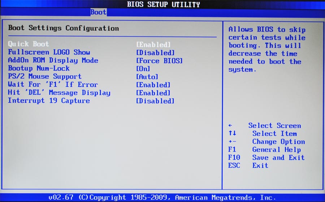Click the ESC Exit entry

click(248, 166)
